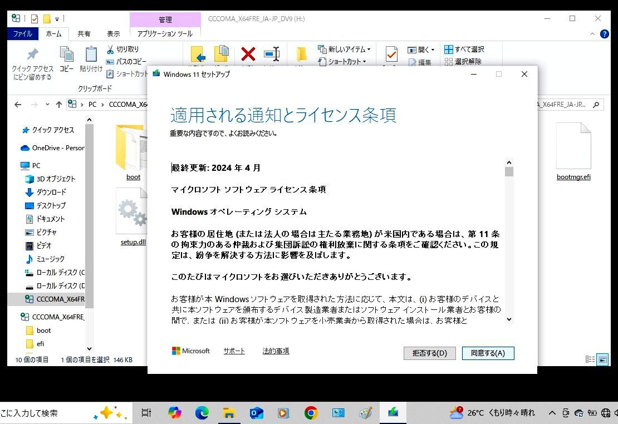618x424 pixels.
Task: Click Cut (切り取り) scissors in Explorer ribbon
Action: (x=122, y=50)
